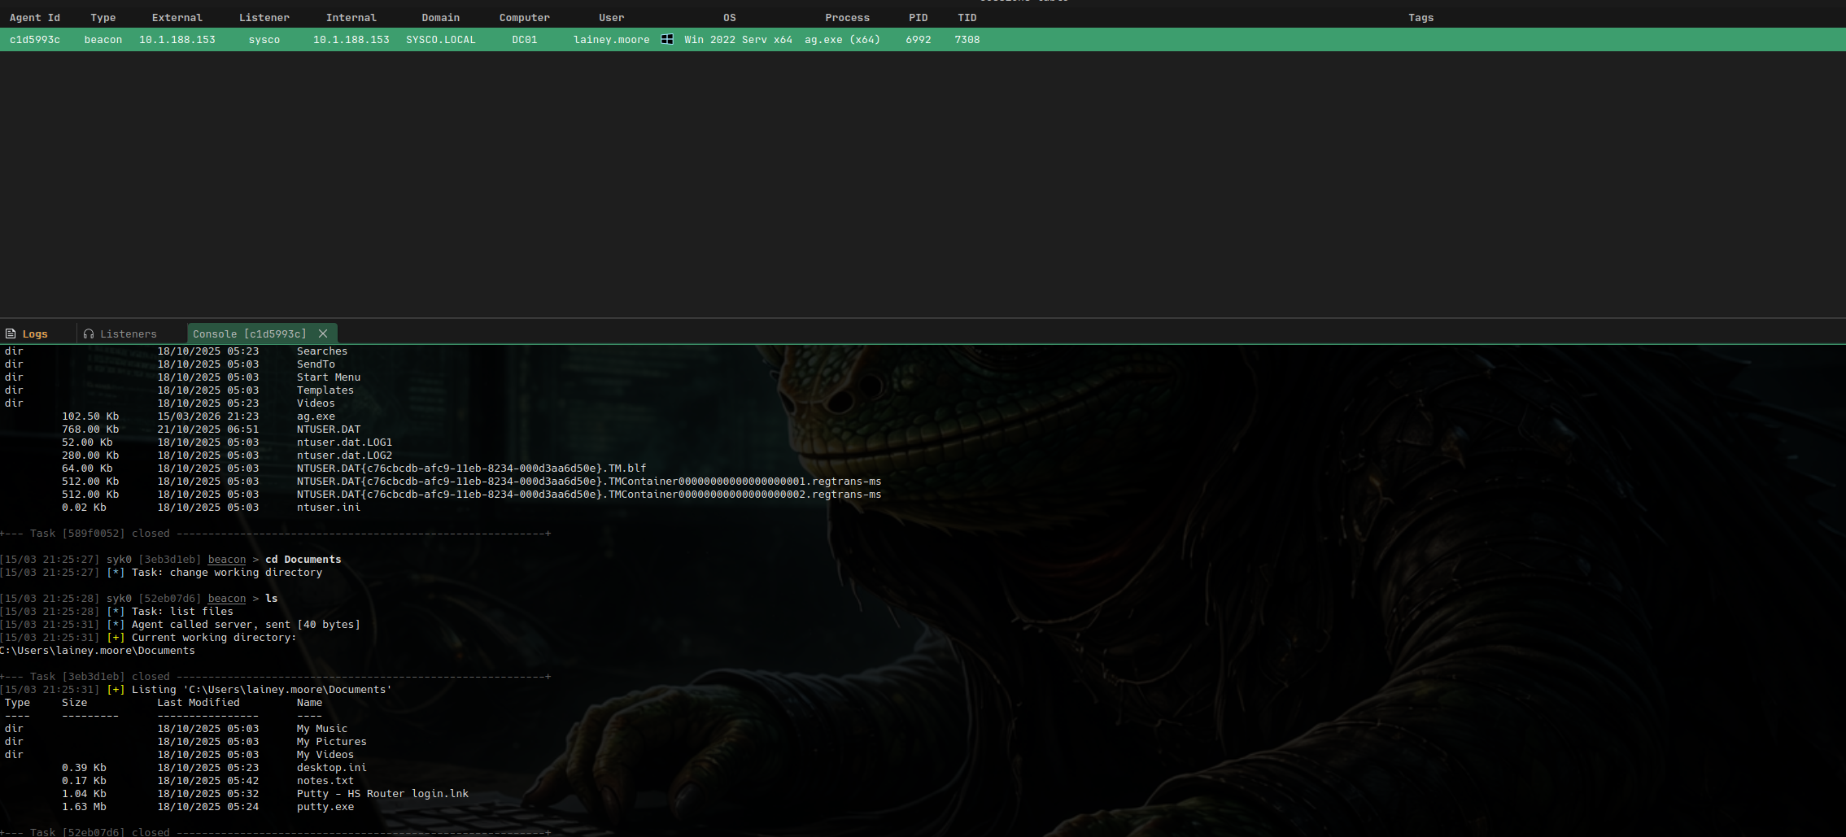
Task: Click the notes.txt file name
Action: pyautogui.click(x=325, y=781)
